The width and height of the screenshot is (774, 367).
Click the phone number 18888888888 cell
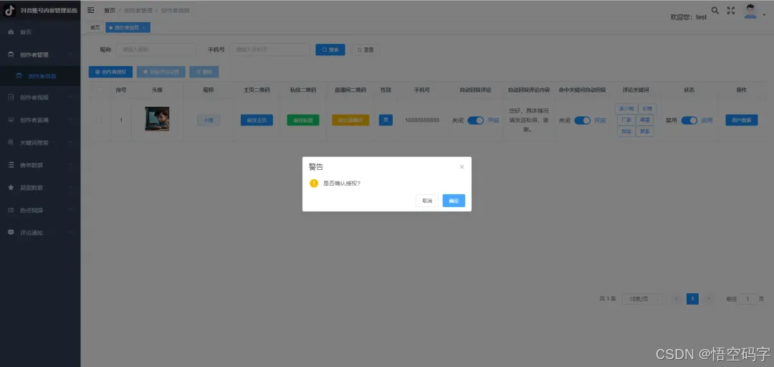click(422, 120)
